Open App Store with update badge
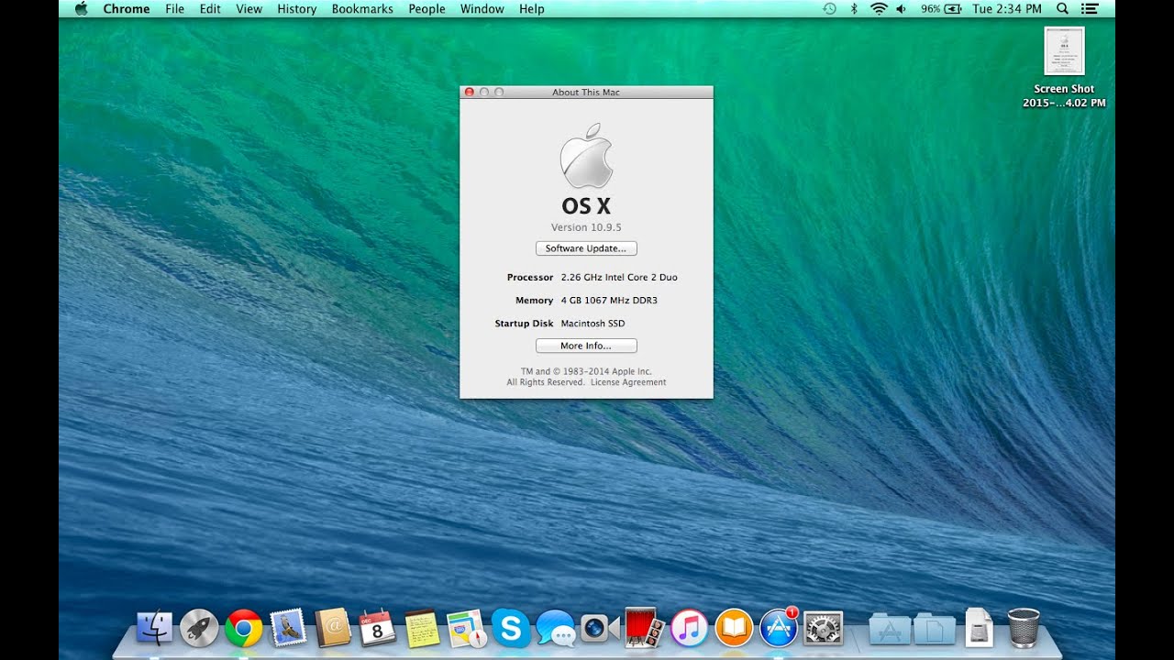Viewport: 1174px width, 660px height. 779,628
